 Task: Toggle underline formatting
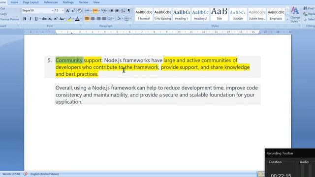pos(36,19)
